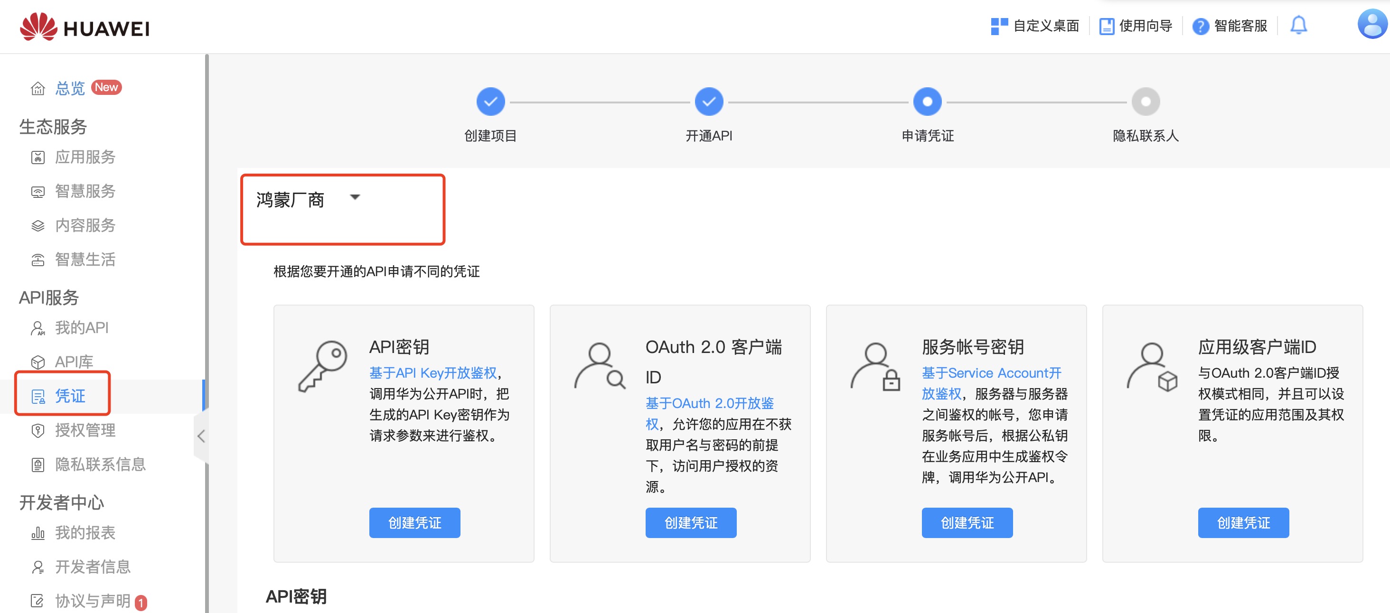This screenshot has width=1390, height=613.
Task: Go to 我的API menu item
Action: coord(82,328)
